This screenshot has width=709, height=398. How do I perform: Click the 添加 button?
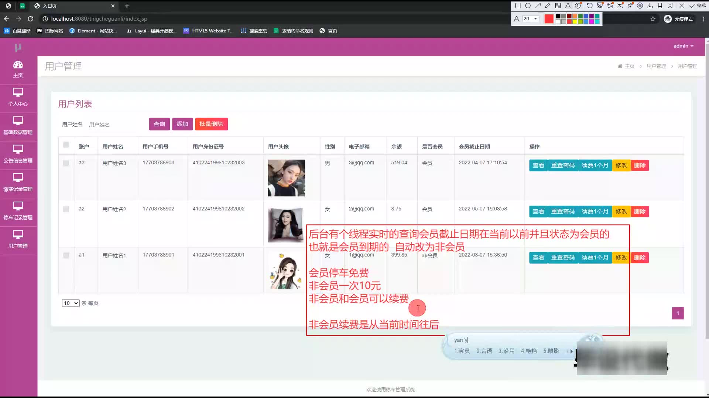(182, 124)
